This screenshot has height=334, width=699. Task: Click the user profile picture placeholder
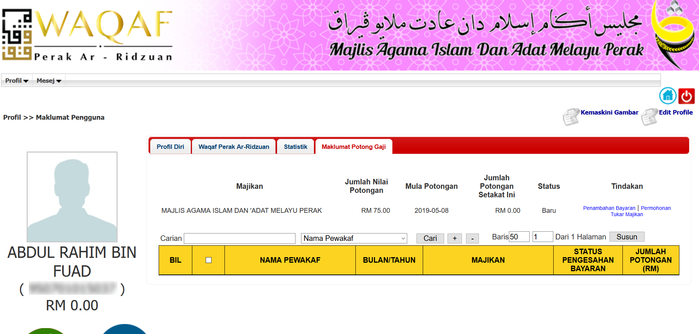[72, 197]
